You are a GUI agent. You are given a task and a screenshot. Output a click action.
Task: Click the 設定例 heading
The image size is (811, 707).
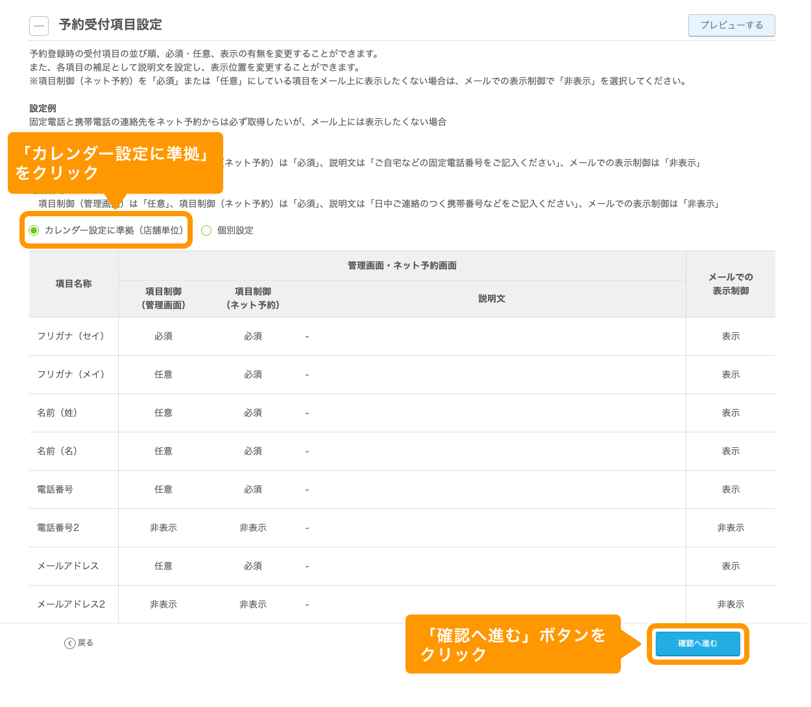(43, 108)
